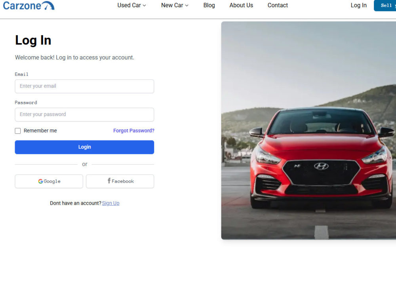
Task: Click the red Hyundai car image
Action: 308,130
